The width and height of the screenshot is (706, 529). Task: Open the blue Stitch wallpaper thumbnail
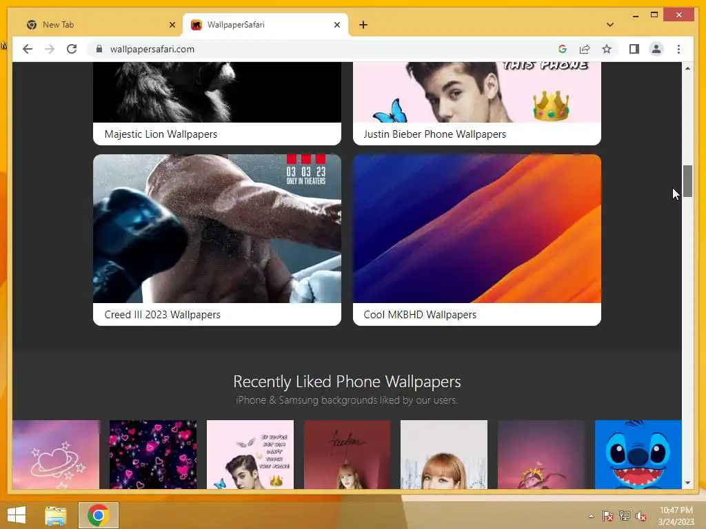click(638, 455)
